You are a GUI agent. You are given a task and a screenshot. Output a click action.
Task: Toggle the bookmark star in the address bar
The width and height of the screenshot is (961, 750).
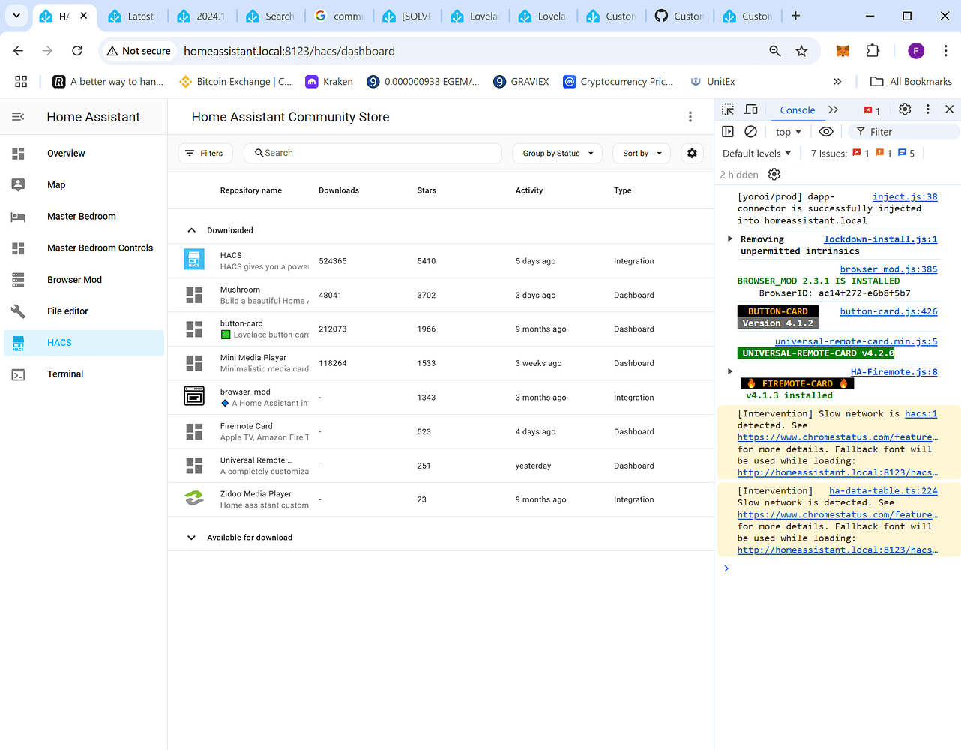tap(801, 51)
